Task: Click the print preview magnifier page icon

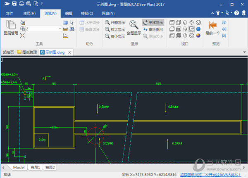Action: point(36,3)
